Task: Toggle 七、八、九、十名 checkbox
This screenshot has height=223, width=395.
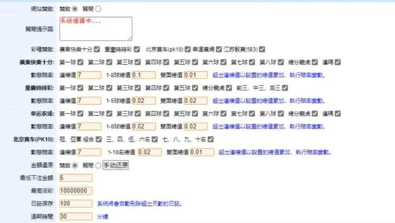Action: (x=211, y=140)
